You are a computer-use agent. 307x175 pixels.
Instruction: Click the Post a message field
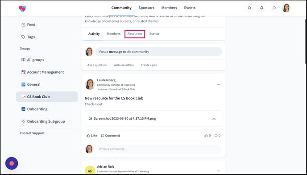coord(158,52)
